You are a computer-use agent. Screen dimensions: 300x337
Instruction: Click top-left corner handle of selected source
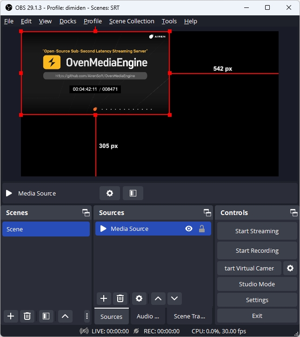coord(21,31)
